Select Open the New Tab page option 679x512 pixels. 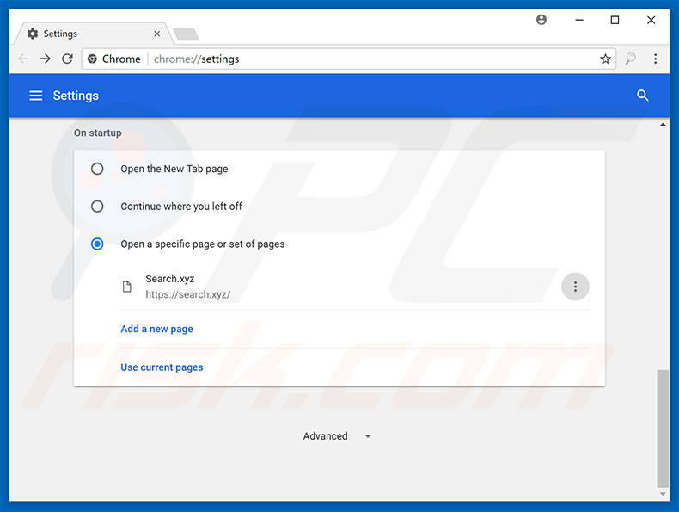click(97, 169)
